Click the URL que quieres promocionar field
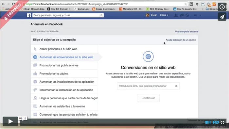229x129 pixels. tap(148, 86)
